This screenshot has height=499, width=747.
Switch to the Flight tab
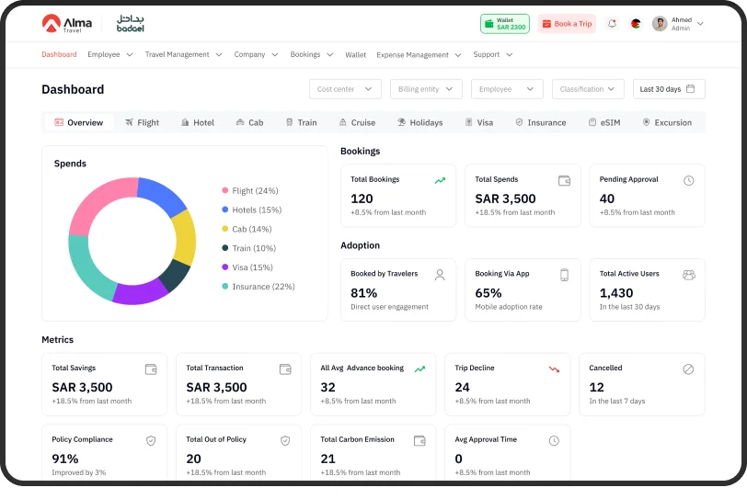[142, 122]
